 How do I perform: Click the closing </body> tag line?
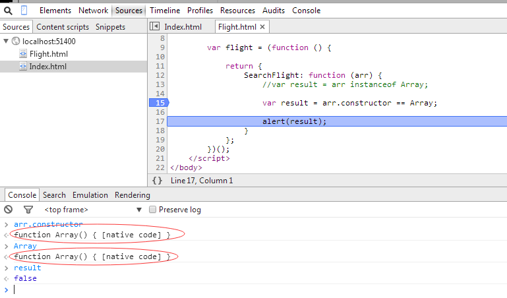click(186, 167)
